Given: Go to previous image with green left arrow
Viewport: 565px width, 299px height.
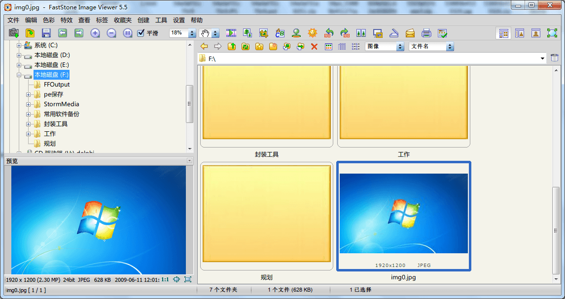Looking at the screenshot, I should (62, 33).
